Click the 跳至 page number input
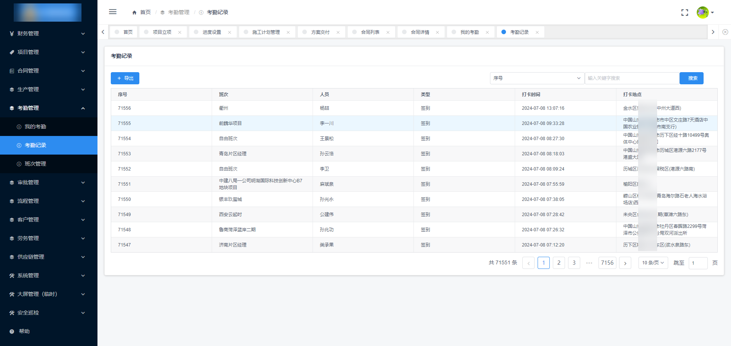 point(698,263)
